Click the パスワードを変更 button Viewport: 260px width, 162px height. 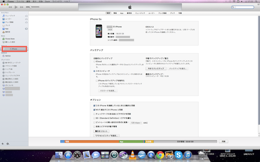click(108, 91)
